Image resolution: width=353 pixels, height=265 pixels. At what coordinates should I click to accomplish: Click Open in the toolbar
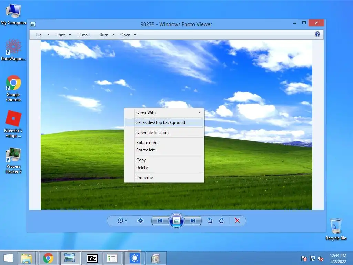125,35
